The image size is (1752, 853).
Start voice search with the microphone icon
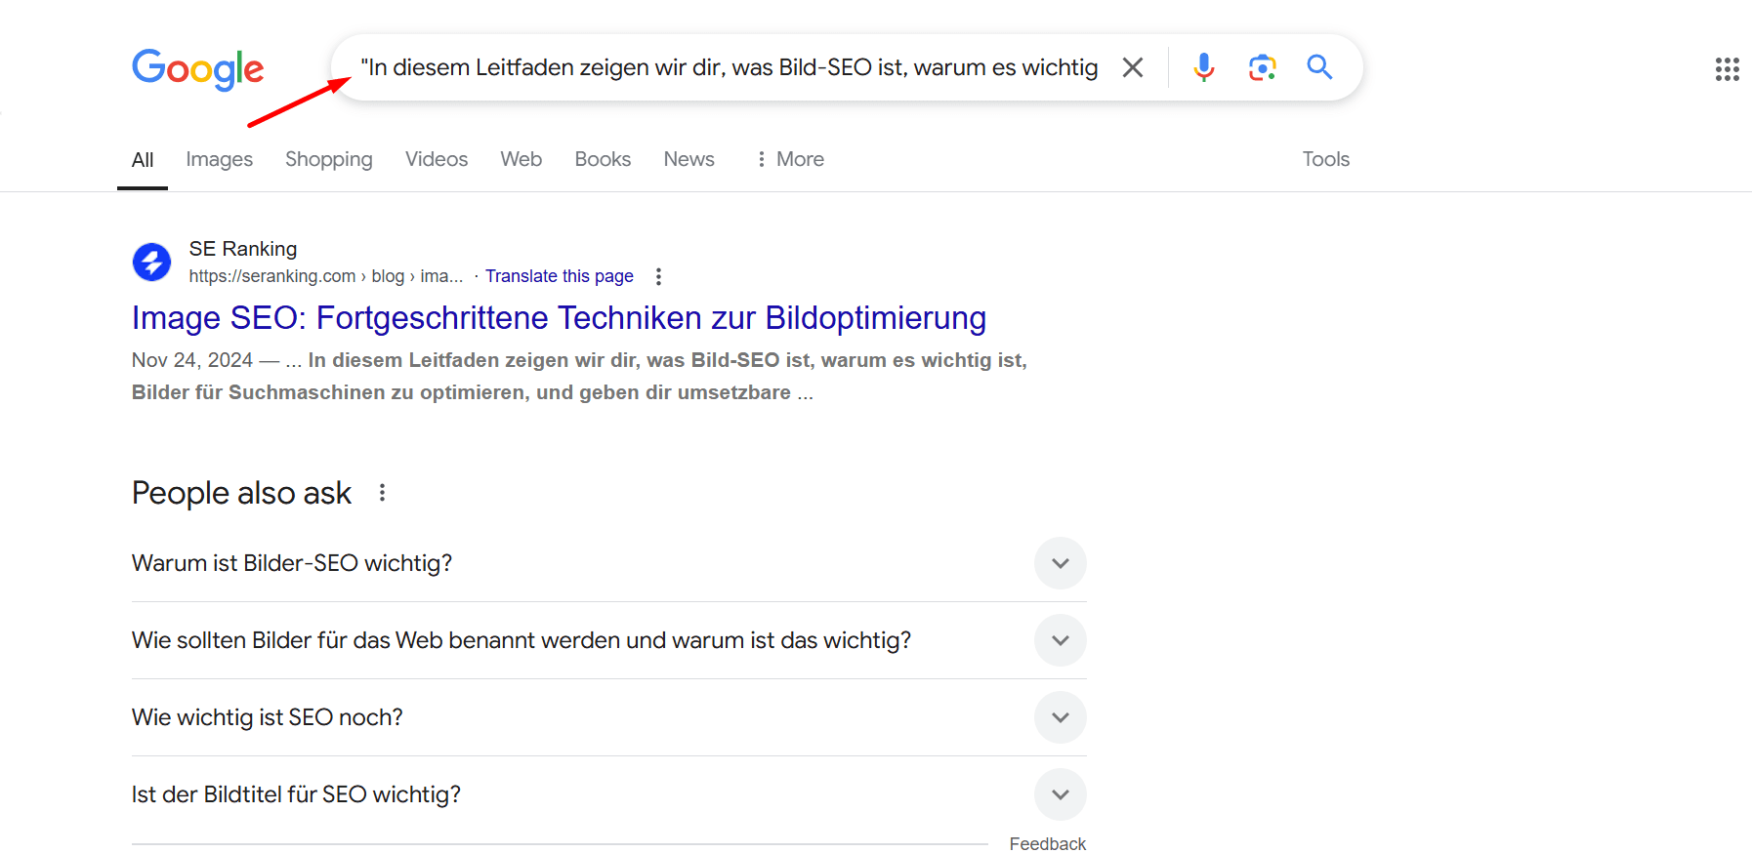pos(1204,67)
